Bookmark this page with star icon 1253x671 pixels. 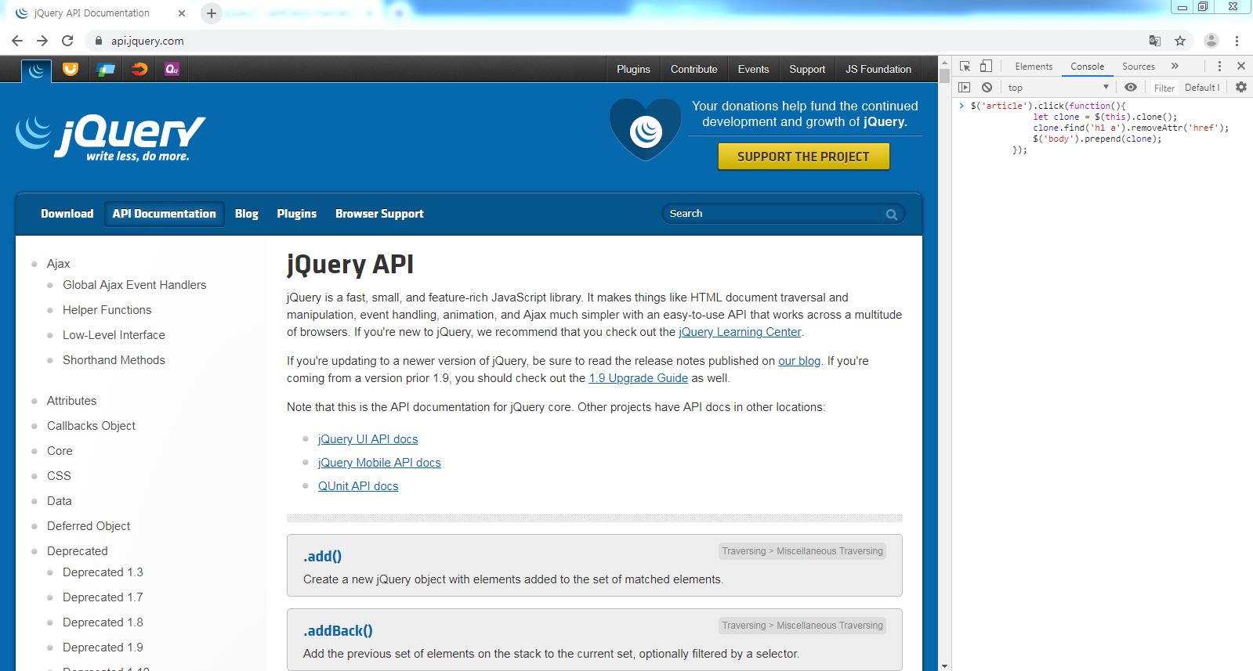coord(1180,41)
